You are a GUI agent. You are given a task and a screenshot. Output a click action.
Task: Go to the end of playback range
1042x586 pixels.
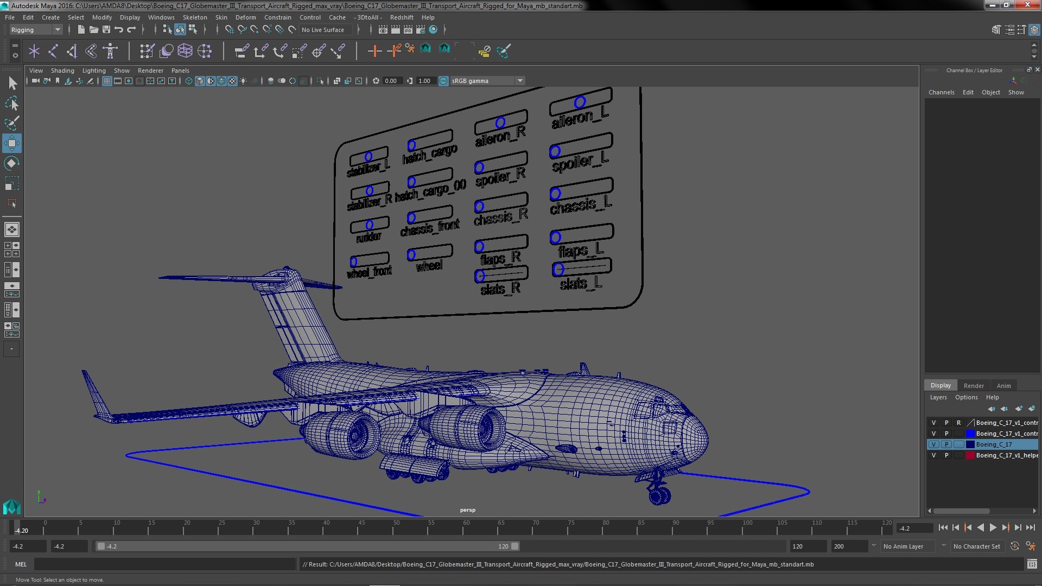coord(1031,527)
